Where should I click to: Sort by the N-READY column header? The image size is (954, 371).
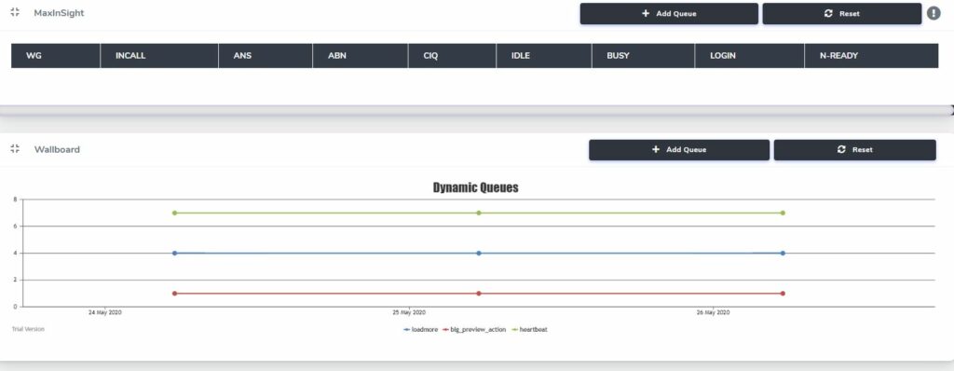[x=871, y=55]
